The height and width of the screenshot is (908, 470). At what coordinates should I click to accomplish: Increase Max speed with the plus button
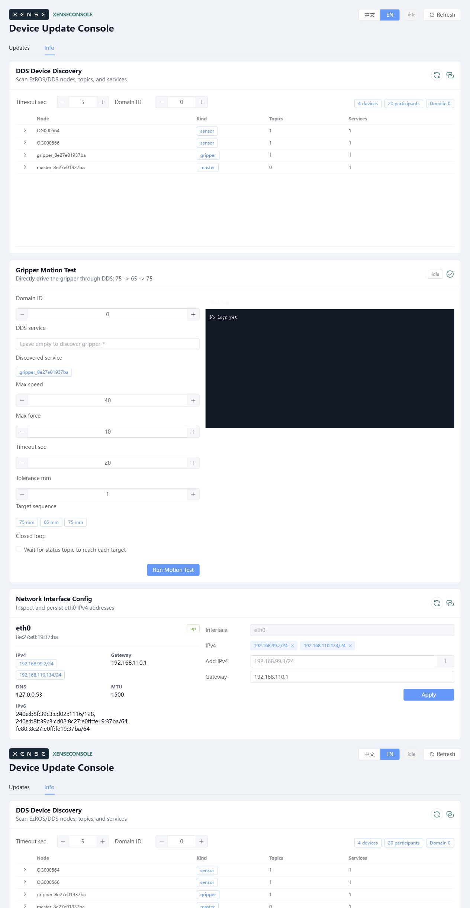[193, 401]
